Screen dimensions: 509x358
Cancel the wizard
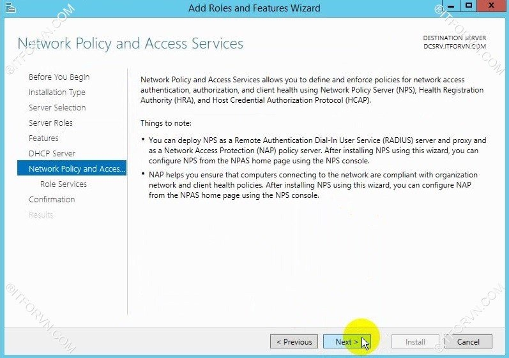(x=468, y=342)
